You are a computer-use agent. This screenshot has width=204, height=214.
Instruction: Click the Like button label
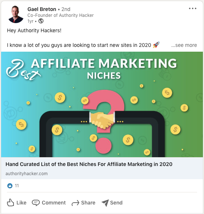coord(21,203)
